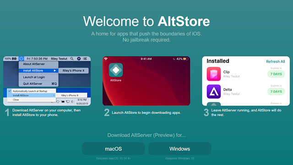Image resolution: width=293 pixels, height=165 pixels.
Task: Choose Install AltStore in the Windows tray menu
Action: pyautogui.click(x=32, y=95)
